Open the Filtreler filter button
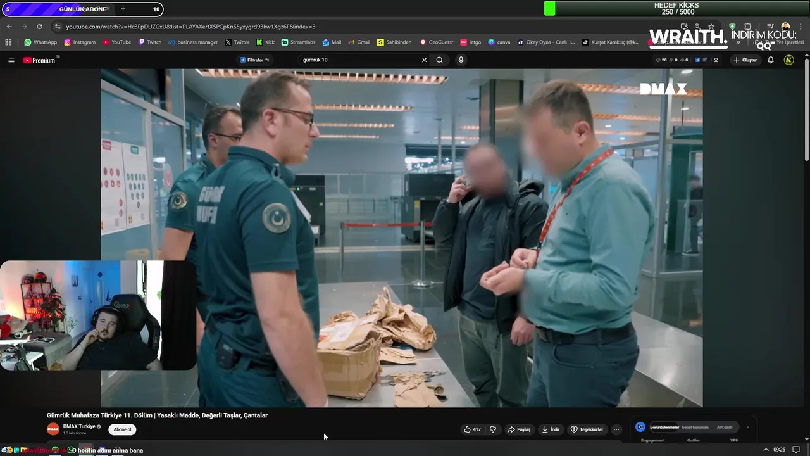Image resolution: width=810 pixels, height=456 pixels. point(255,60)
